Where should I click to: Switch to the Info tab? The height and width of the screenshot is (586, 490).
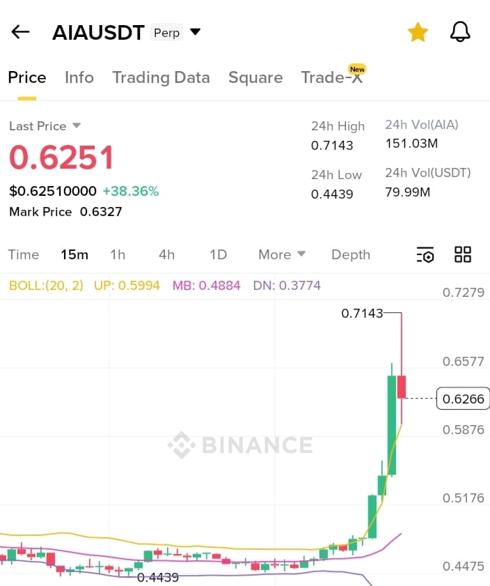tap(79, 78)
